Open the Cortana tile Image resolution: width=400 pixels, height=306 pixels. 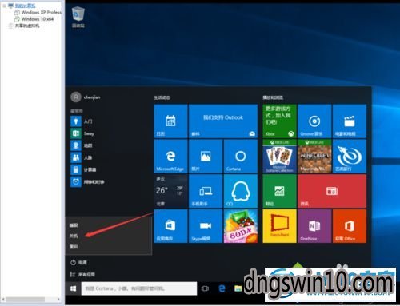coord(241,157)
